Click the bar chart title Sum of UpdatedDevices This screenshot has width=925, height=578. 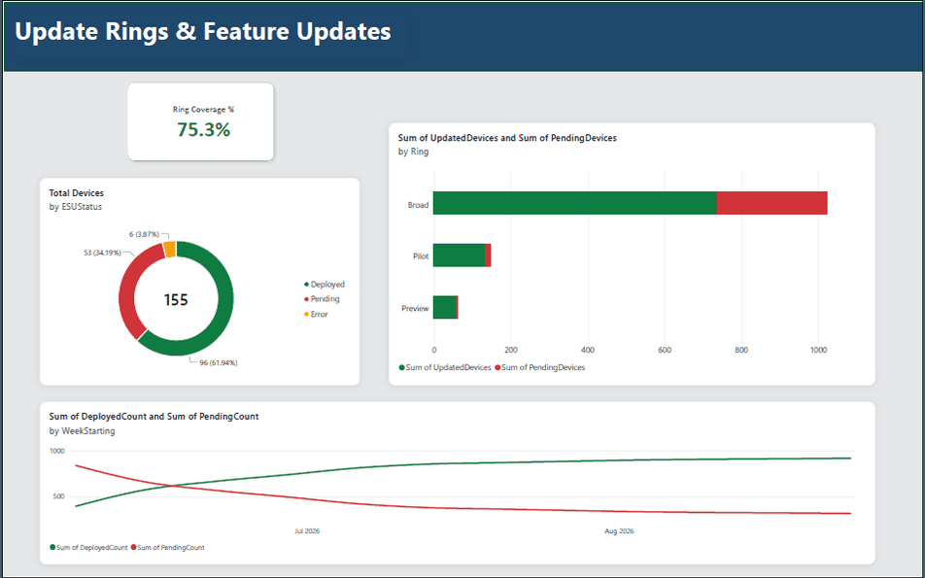(507, 137)
